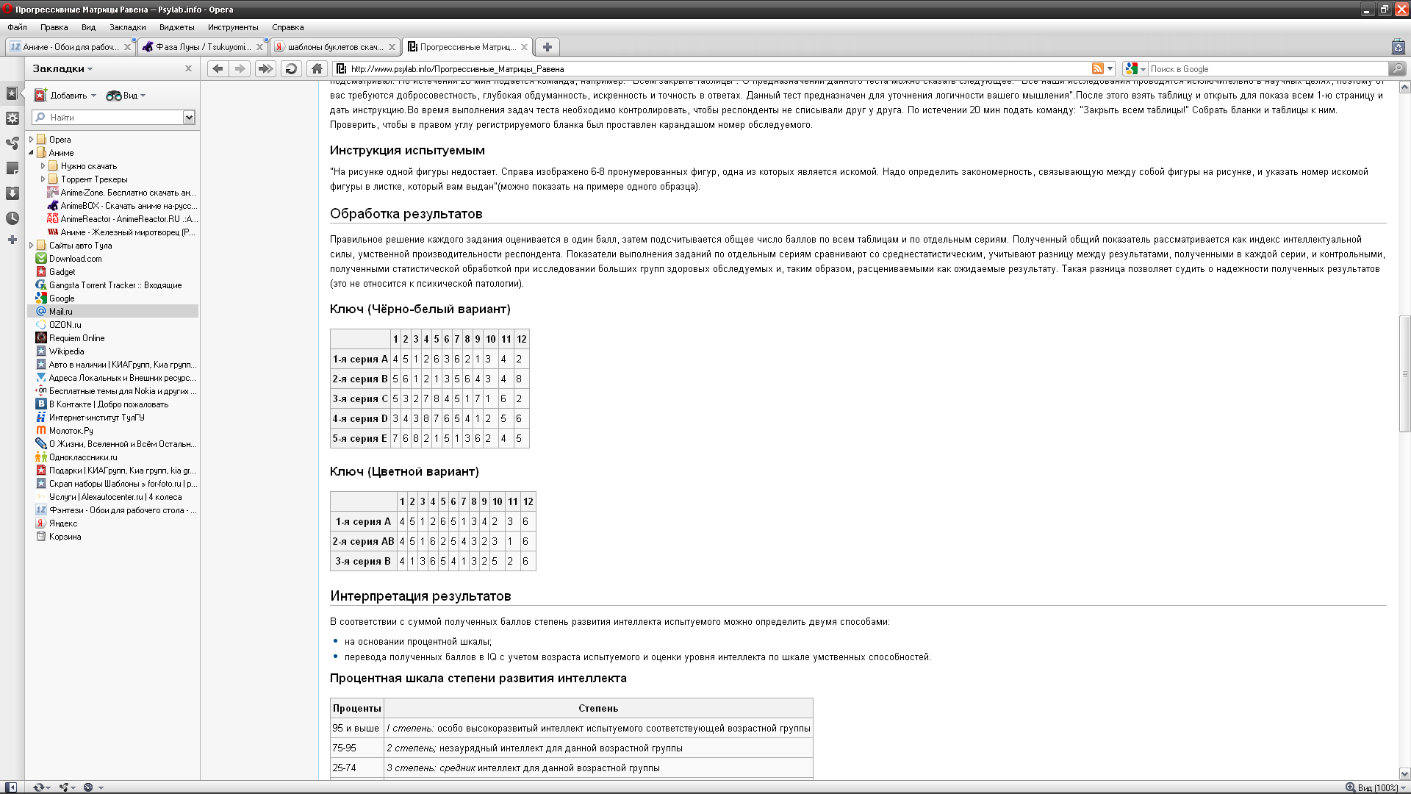Screen dimensions: 1411x794
Task: Open the Google search engine selector
Action: tap(1135, 69)
